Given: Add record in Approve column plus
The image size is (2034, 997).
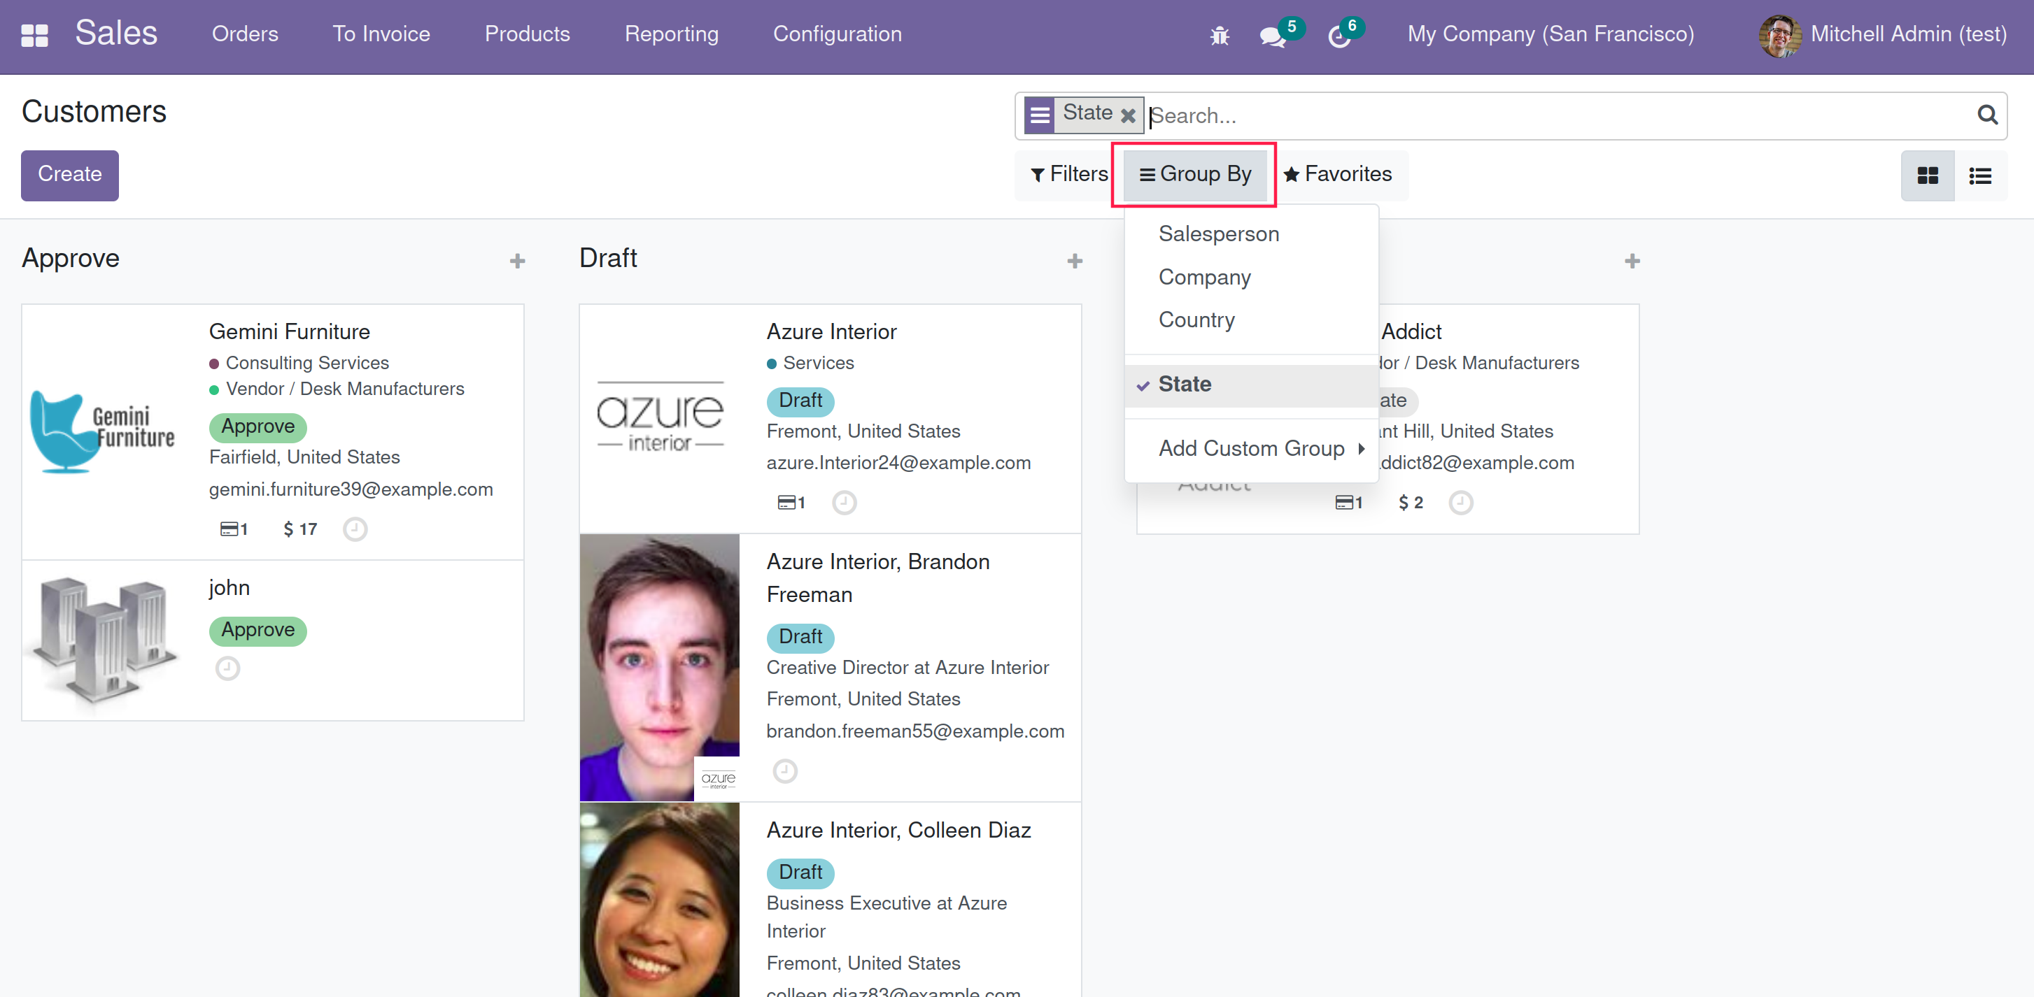Looking at the screenshot, I should coord(517,261).
